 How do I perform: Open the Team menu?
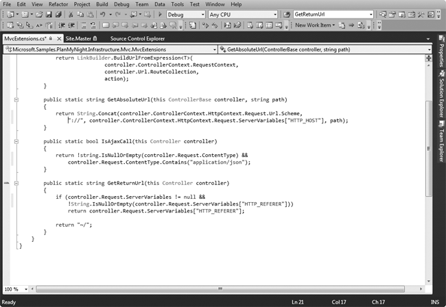click(141, 4)
